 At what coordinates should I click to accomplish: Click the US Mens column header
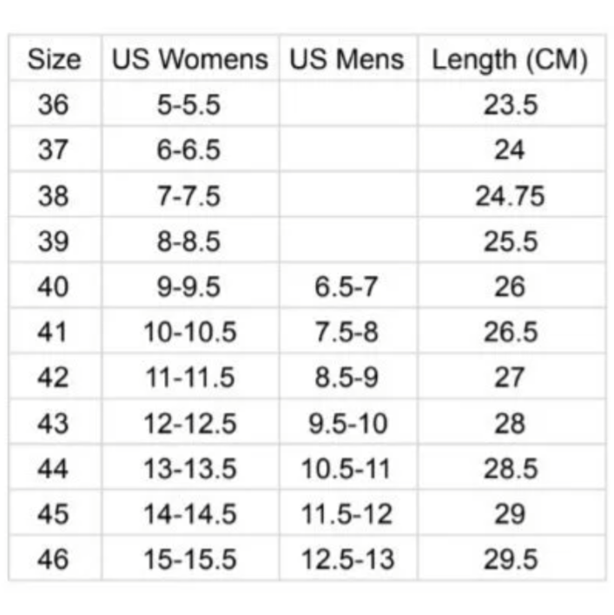[x=347, y=60]
